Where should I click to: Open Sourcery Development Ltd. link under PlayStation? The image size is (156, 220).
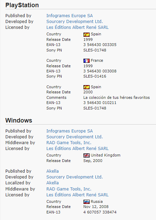coord(75,22)
